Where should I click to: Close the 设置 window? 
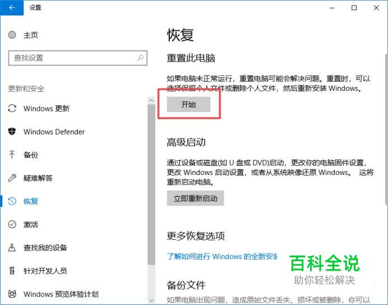(x=376, y=8)
